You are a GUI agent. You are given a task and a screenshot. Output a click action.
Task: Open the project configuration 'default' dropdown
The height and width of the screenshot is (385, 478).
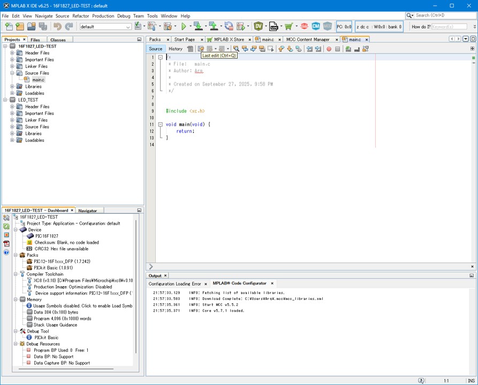pyautogui.click(x=105, y=27)
